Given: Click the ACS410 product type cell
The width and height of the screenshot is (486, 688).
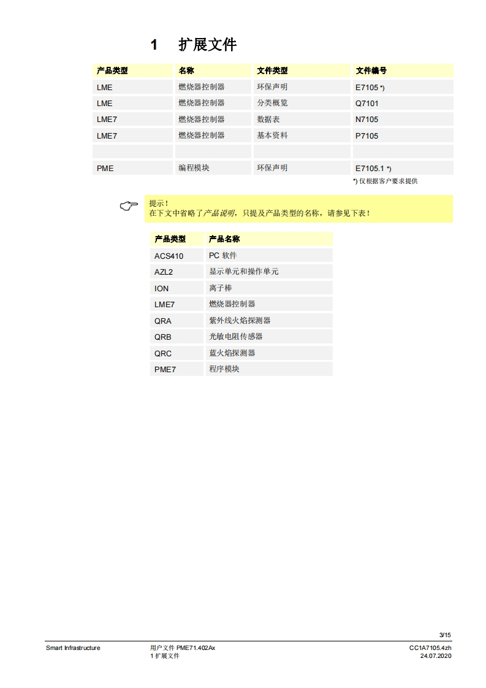Looking at the screenshot, I should click(169, 256).
